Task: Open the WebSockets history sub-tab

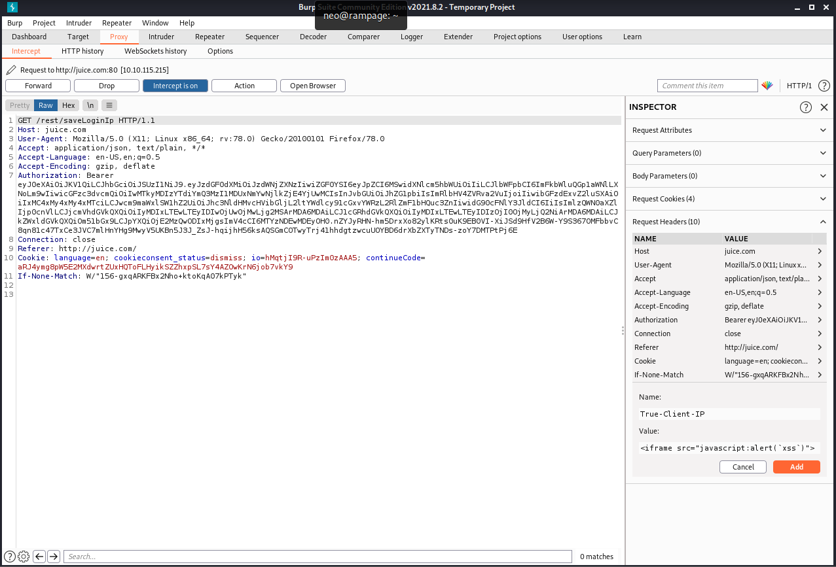Action: (155, 51)
